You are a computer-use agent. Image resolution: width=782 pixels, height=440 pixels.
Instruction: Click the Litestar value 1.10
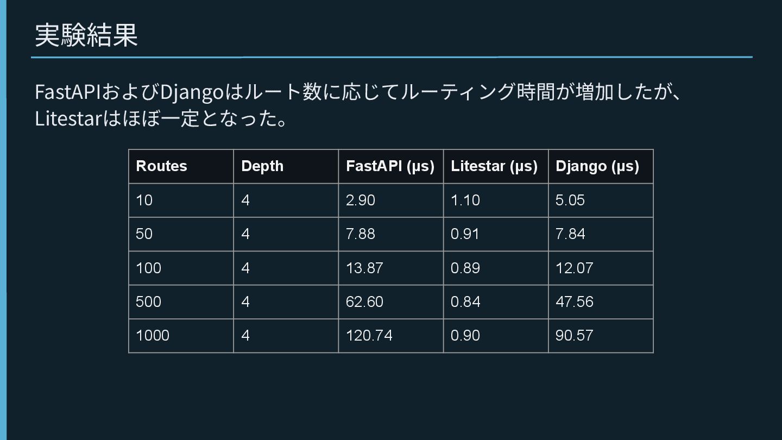pos(465,200)
